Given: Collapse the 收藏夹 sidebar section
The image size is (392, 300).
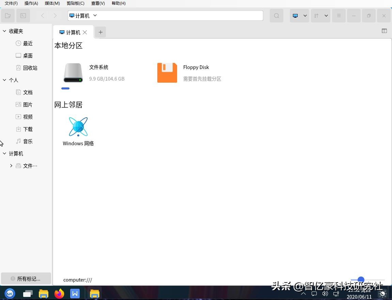Looking at the screenshot, I should [4, 31].
